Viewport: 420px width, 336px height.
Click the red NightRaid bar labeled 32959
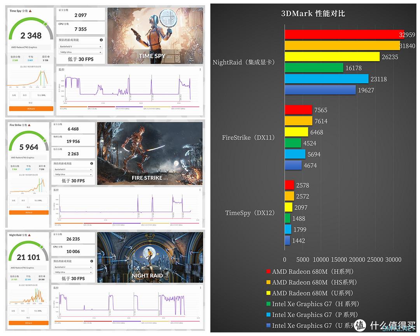[344, 35]
